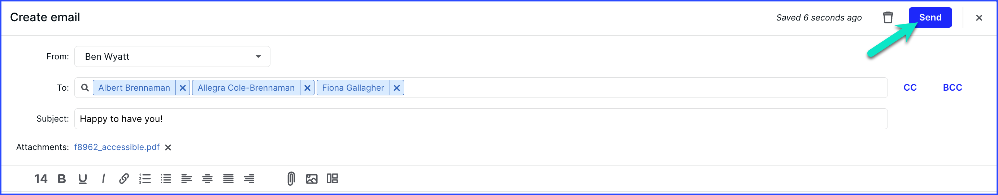Viewport: 998px width, 195px height.
Task: Remove Albert Brennaman from recipients
Action: (x=183, y=88)
